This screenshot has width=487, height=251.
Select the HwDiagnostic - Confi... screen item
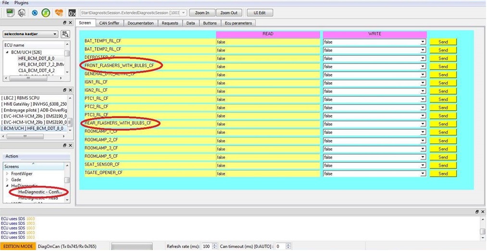pos(40,192)
